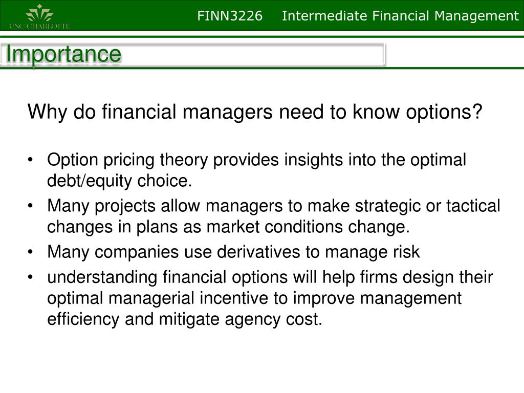Click the first bullet point marker
This screenshot has width=524, height=393.
pos(30,160)
